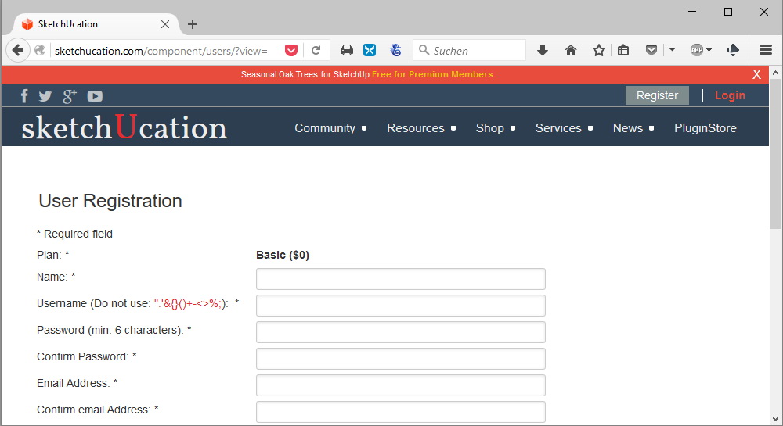Reload the page with refresh icon
783x426 pixels.
pos(316,50)
